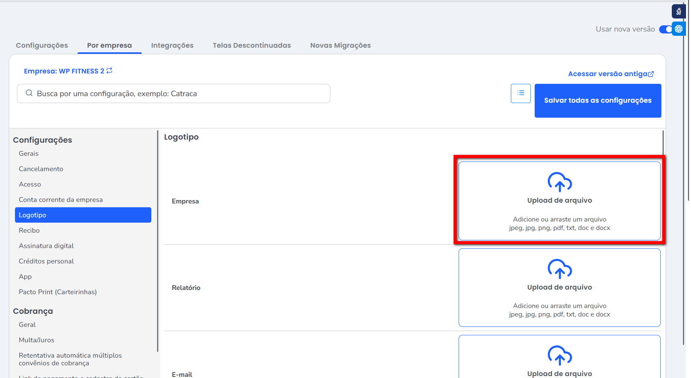691x378 pixels.
Task: Go to the Telas Descontinuadas tab
Action: pyautogui.click(x=252, y=45)
